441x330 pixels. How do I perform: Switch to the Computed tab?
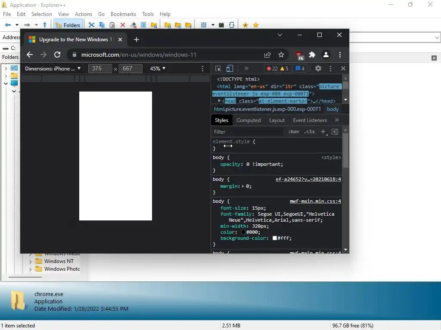click(x=248, y=120)
